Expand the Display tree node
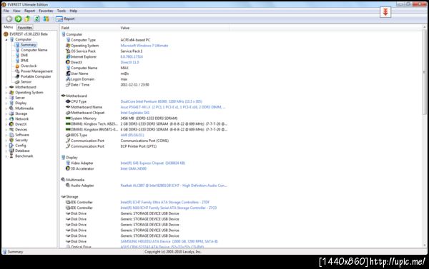The image size is (429, 269). pyautogui.click(x=6, y=103)
